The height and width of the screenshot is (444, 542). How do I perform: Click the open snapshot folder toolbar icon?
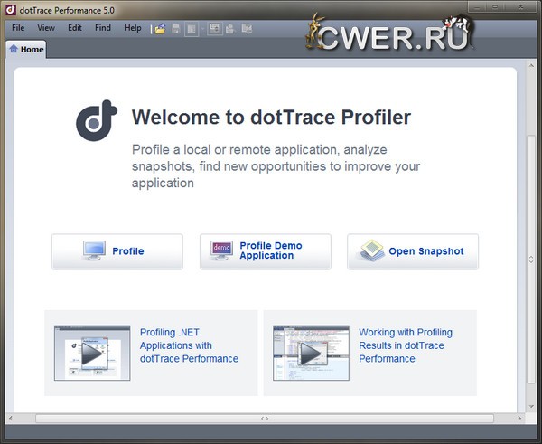pos(160,29)
